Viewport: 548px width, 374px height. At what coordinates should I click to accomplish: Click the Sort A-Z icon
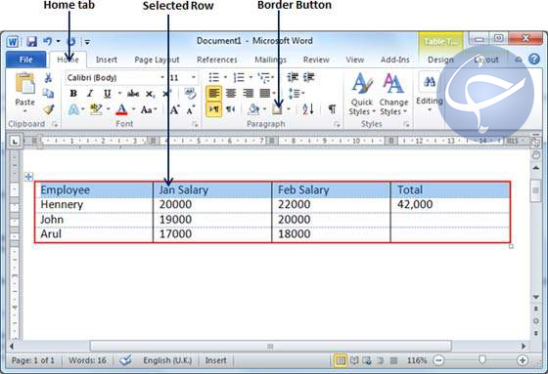tap(308, 109)
